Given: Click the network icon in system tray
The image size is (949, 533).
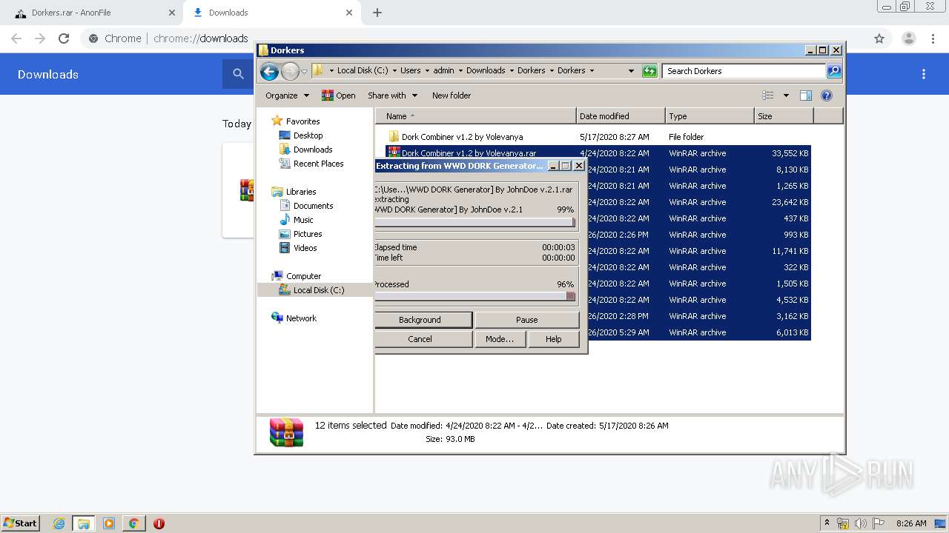Looking at the screenshot, I should coord(843,523).
